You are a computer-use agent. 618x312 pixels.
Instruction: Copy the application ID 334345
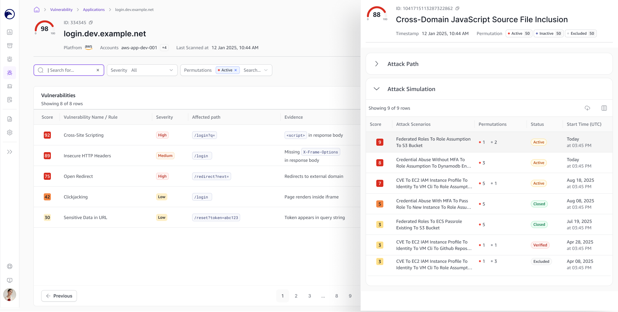[x=91, y=23]
